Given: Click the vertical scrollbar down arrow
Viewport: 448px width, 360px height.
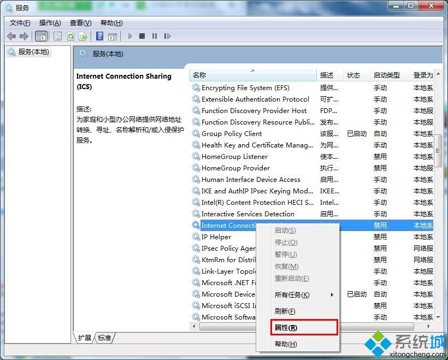Looking at the screenshot, I should tap(438, 317).
